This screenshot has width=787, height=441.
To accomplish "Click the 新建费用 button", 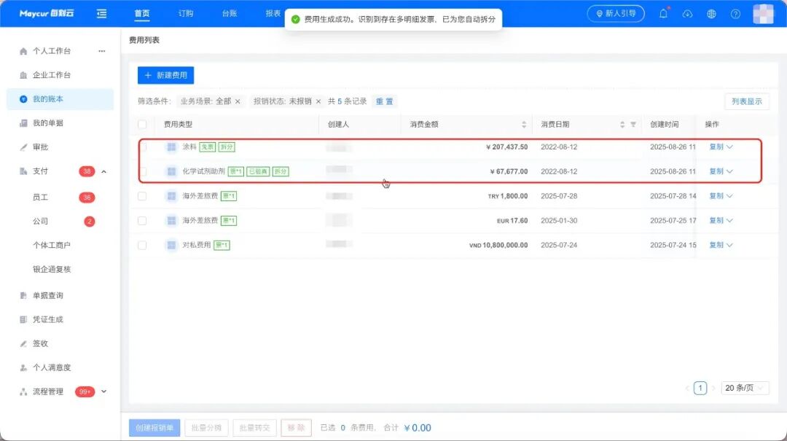I will click(165, 76).
